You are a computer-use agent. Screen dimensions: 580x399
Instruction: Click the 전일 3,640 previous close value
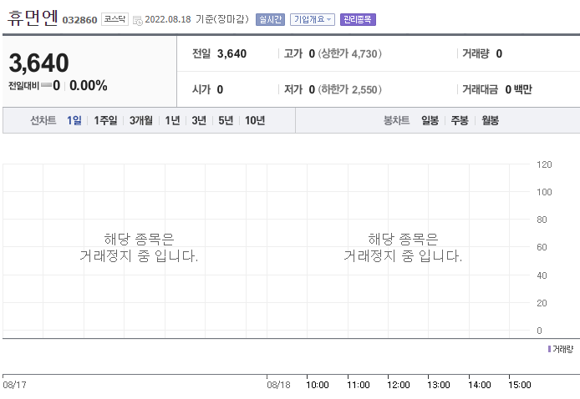[219, 53]
